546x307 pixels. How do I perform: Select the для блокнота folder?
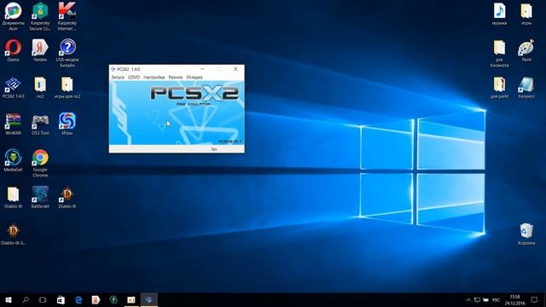click(499, 53)
